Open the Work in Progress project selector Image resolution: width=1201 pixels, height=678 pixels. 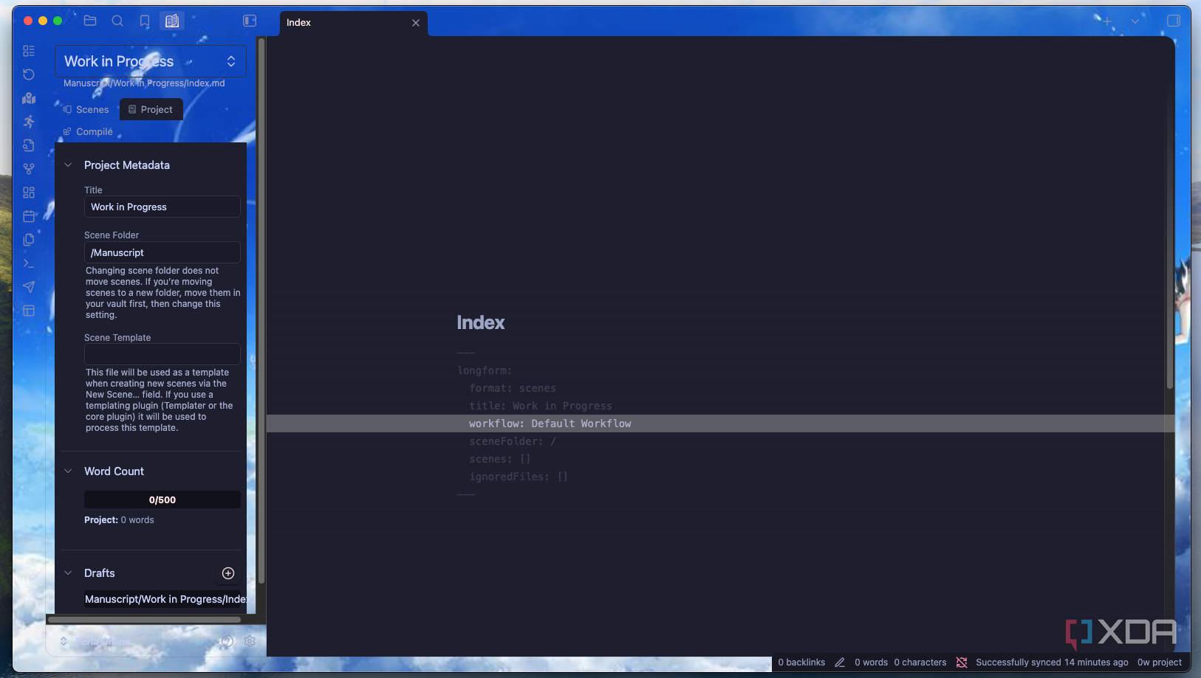tap(151, 61)
